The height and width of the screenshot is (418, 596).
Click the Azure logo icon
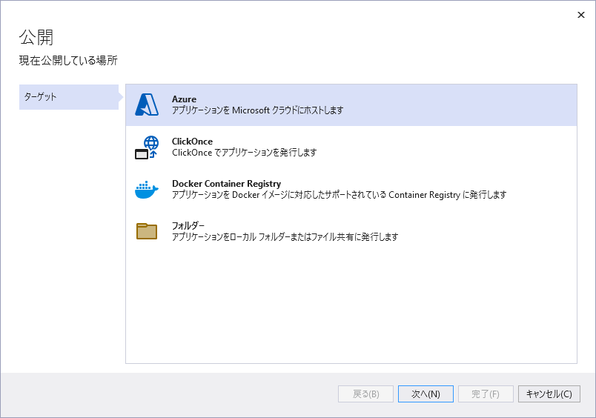click(x=147, y=105)
